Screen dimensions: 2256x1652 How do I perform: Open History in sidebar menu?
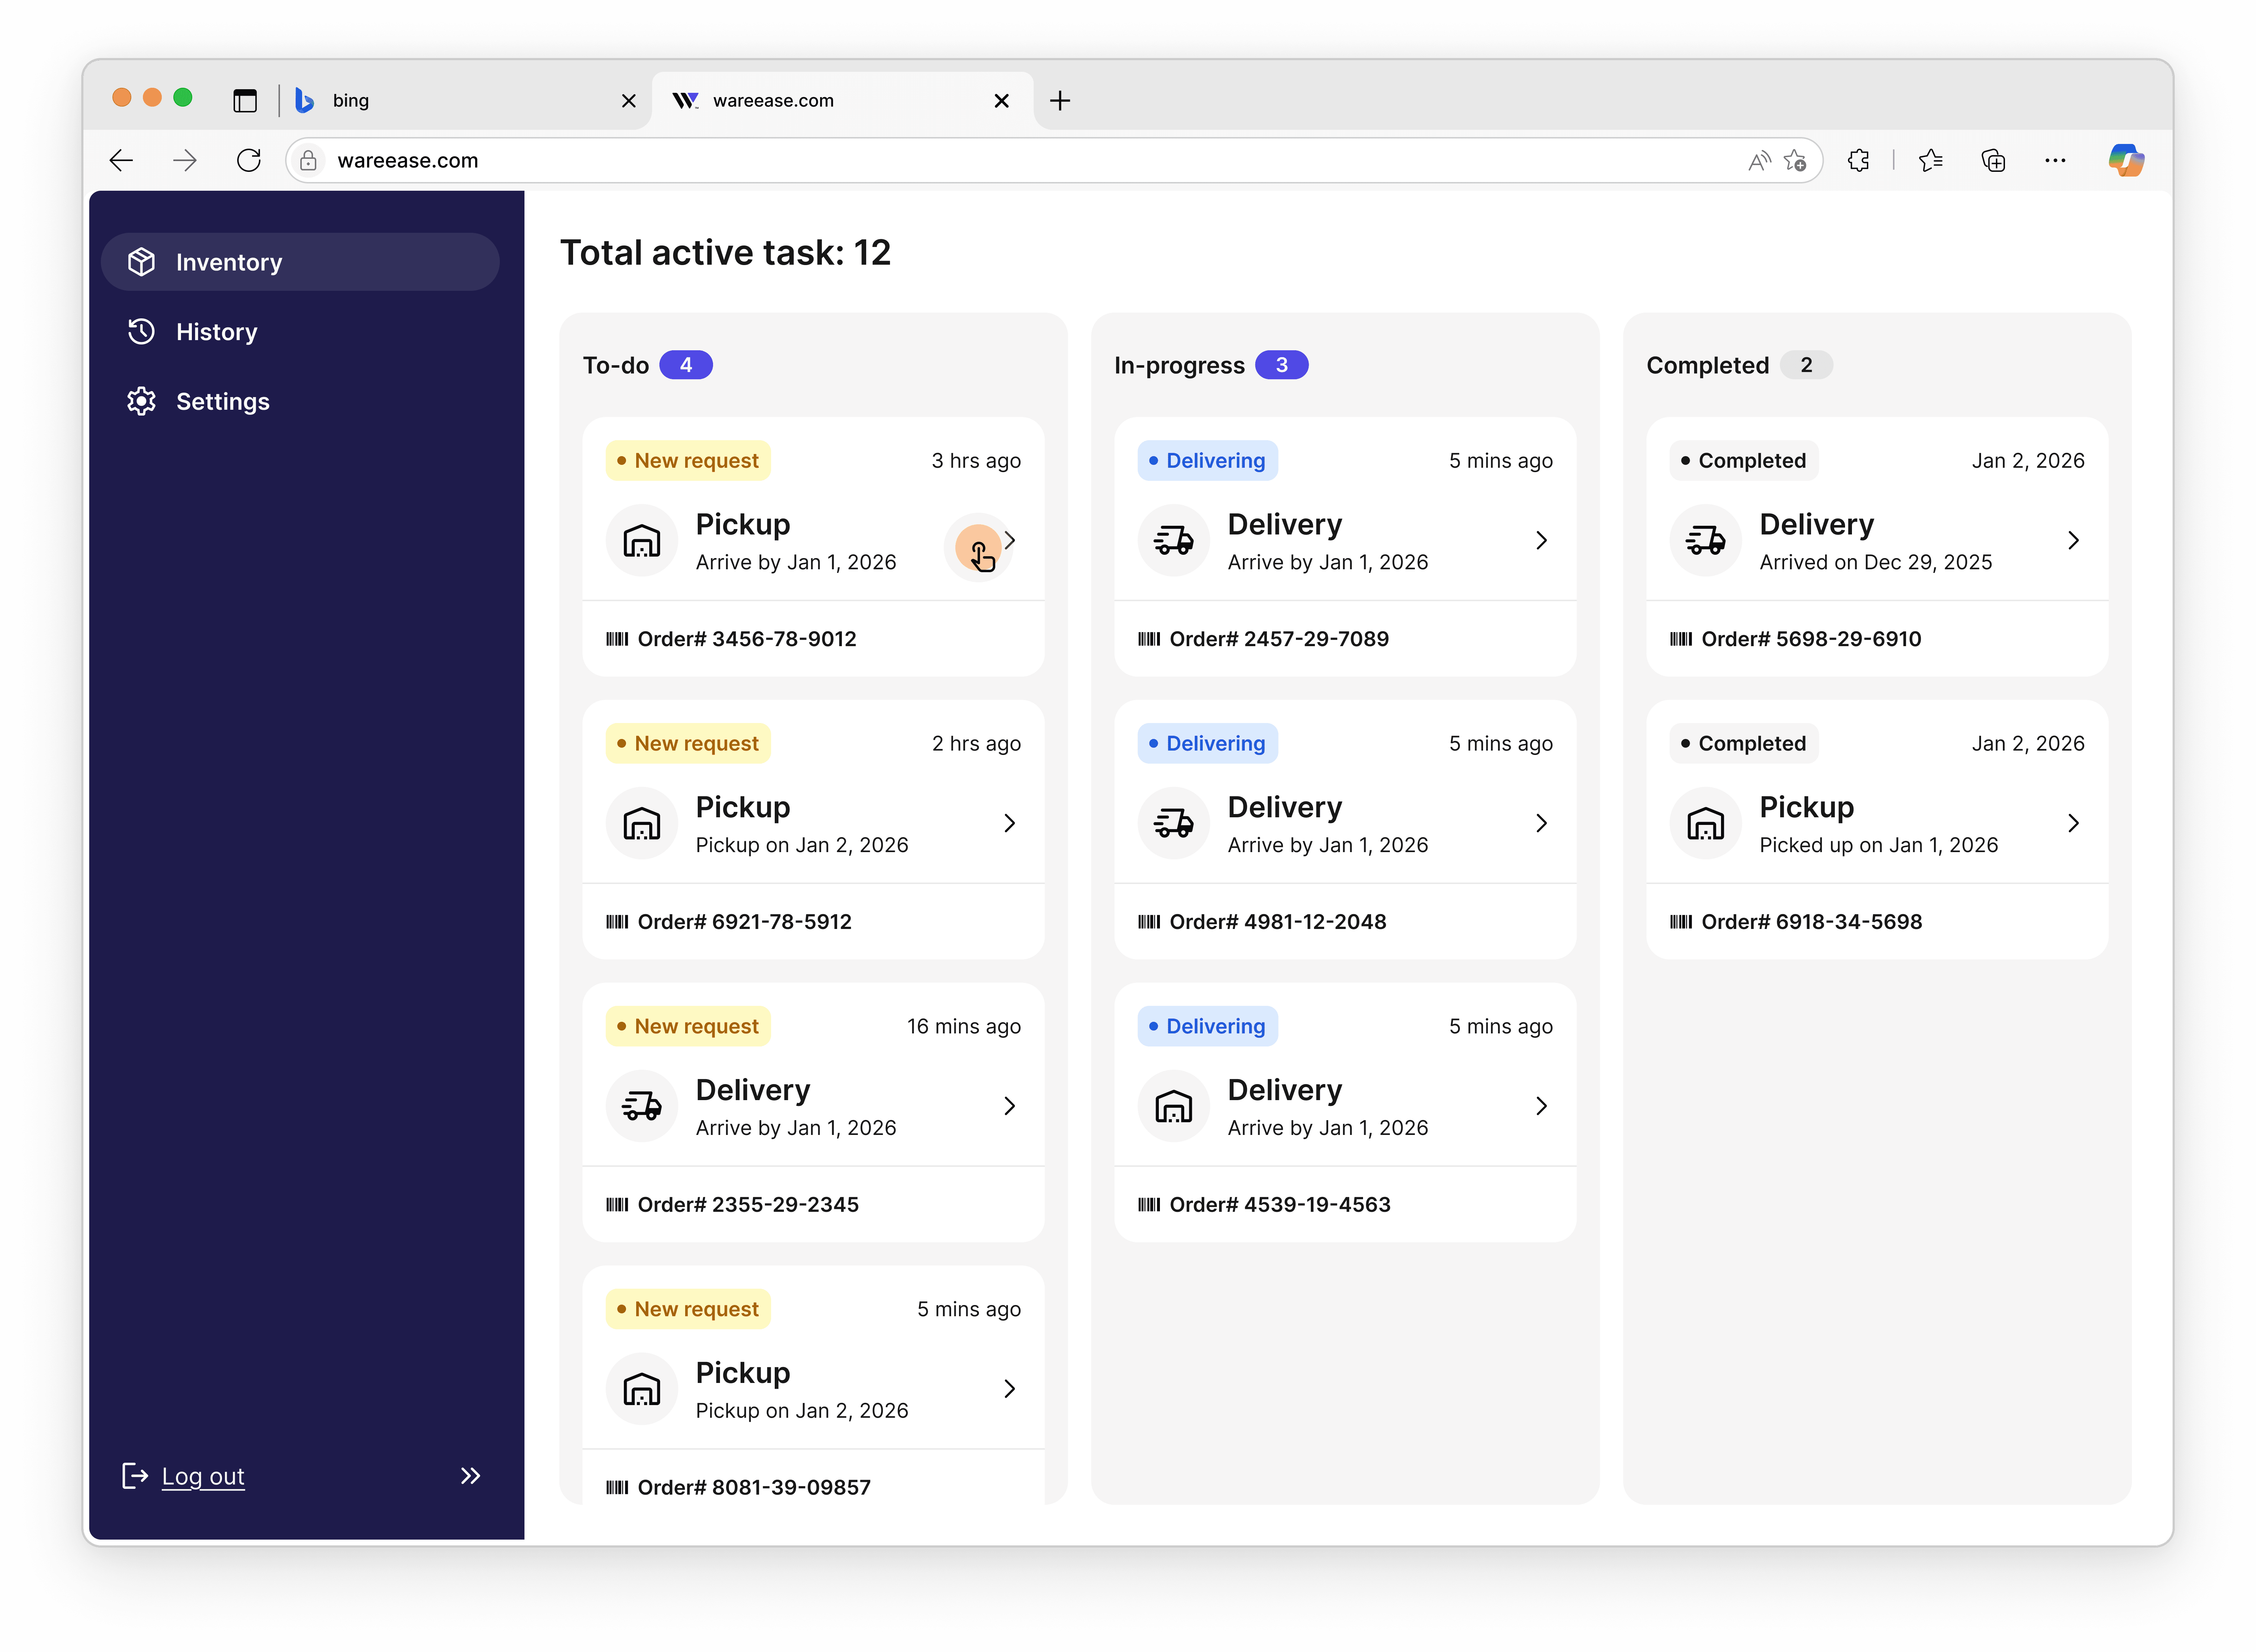click(x=216, y=331)
